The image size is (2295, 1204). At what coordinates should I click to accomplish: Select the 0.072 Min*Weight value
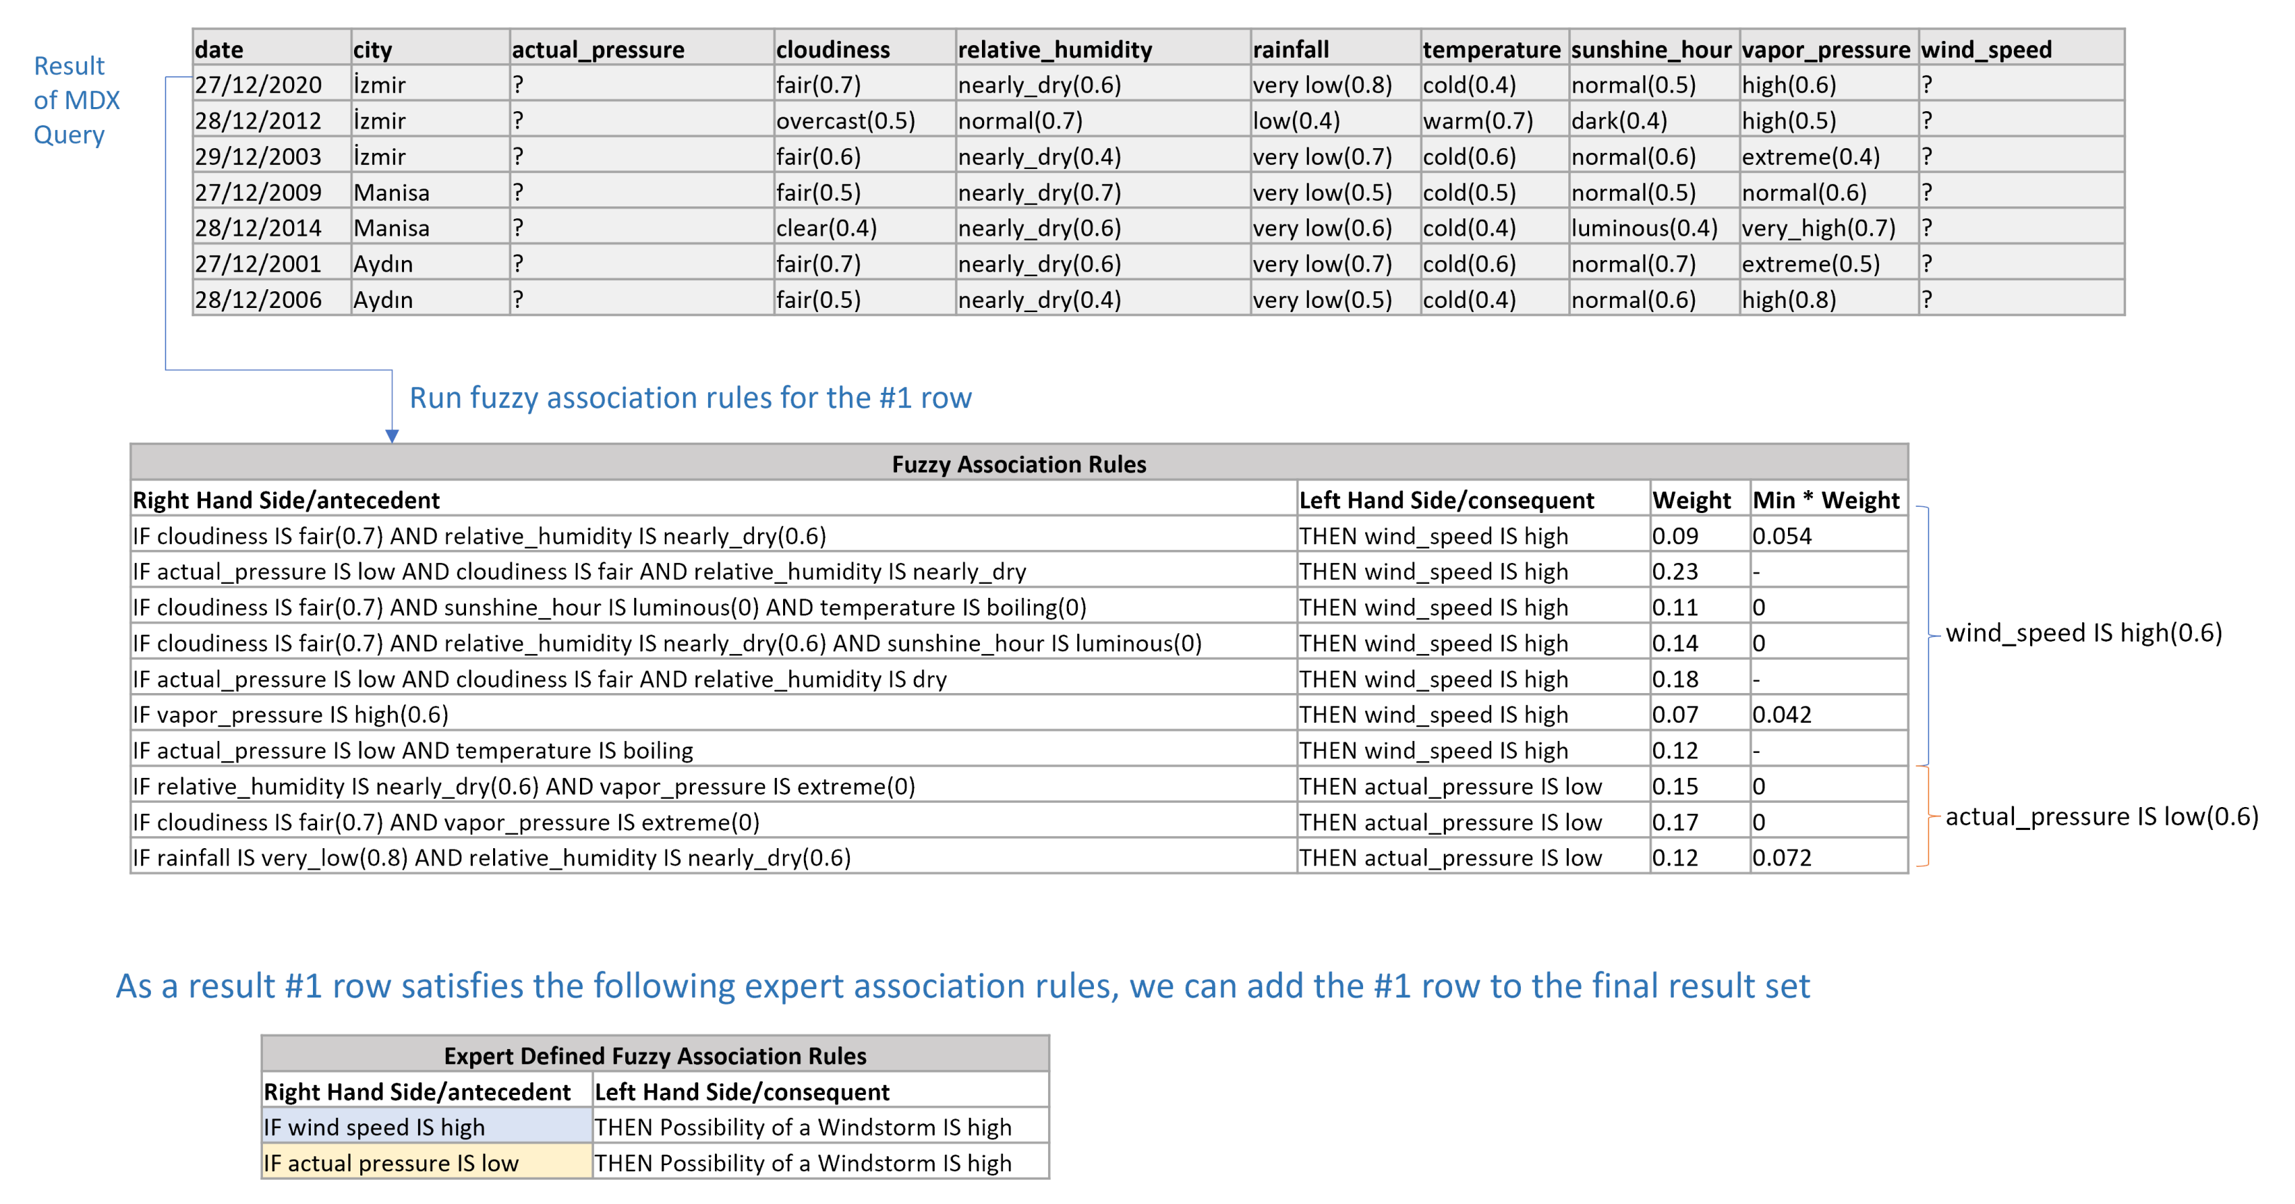pyautogui.click(x=1781, y=858)
